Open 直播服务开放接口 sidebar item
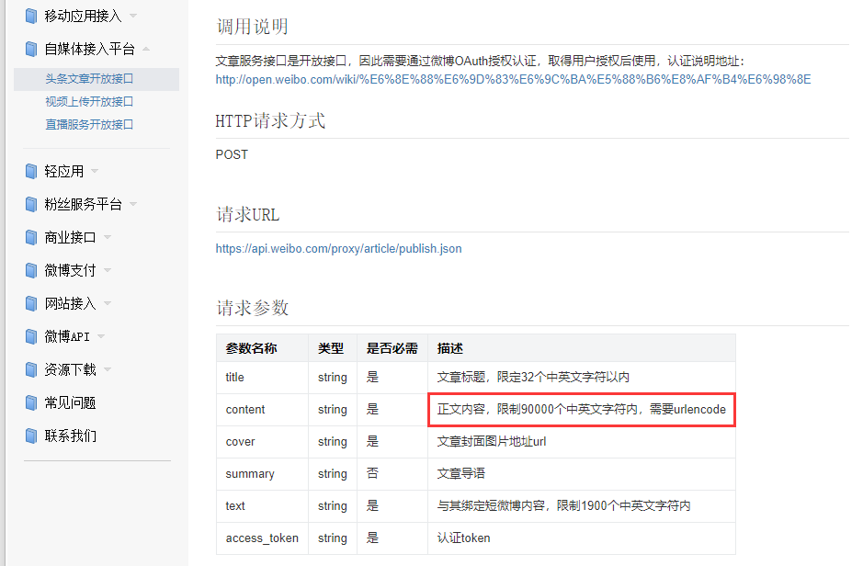Image resolution: width=863 pixels, height=566 pixels. tap(89, 124)
